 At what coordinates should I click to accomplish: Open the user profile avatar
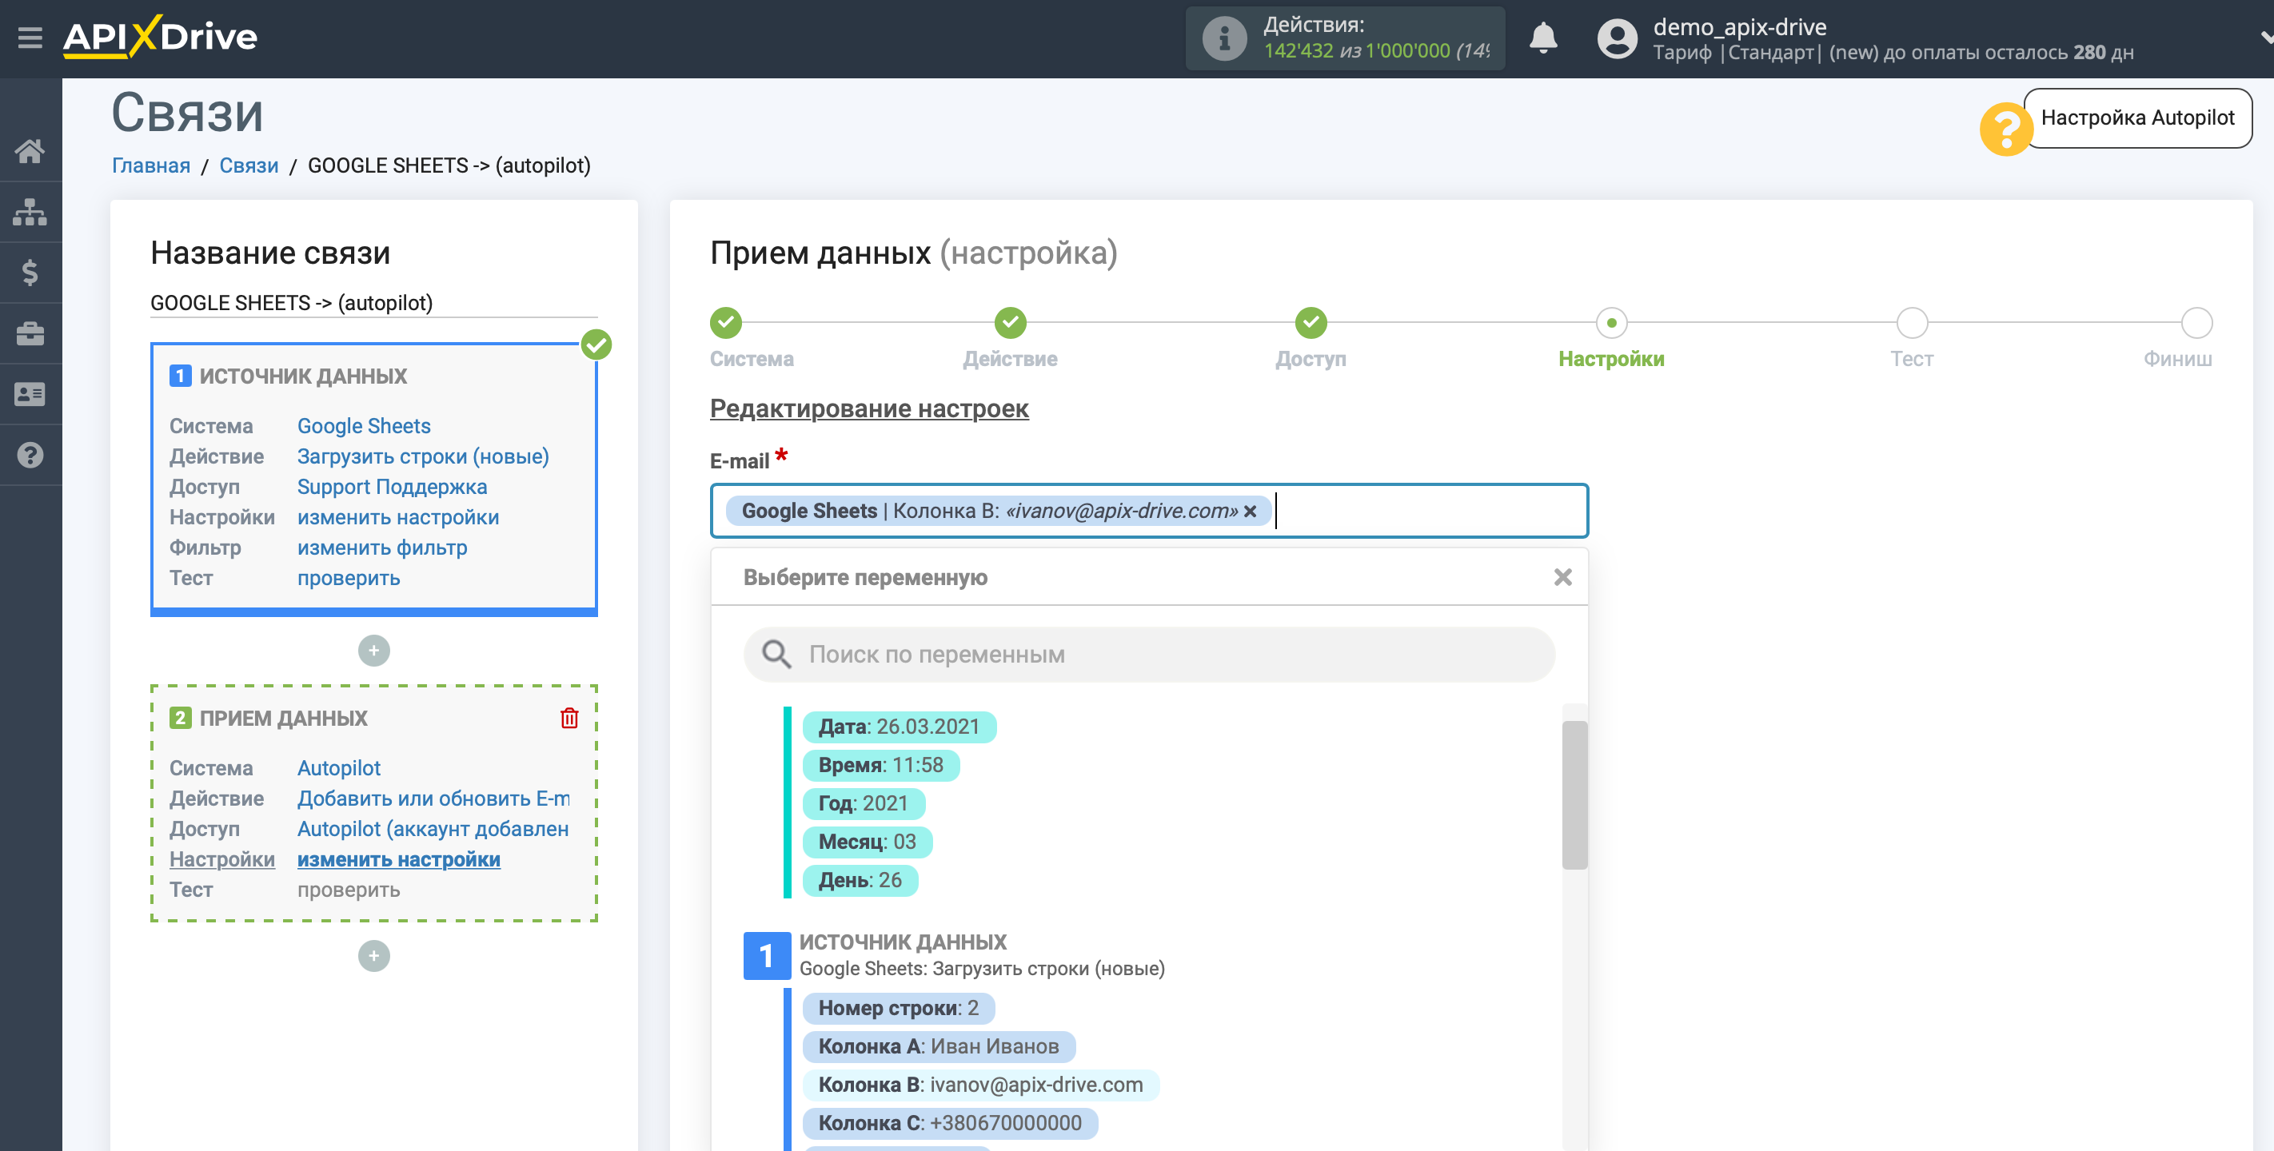pyautogui.click(x=1616, y=39)
